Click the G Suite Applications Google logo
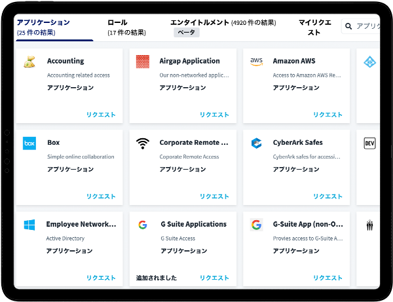The width and height of the screenshot is (393, 302). click(x=143, y=225)
